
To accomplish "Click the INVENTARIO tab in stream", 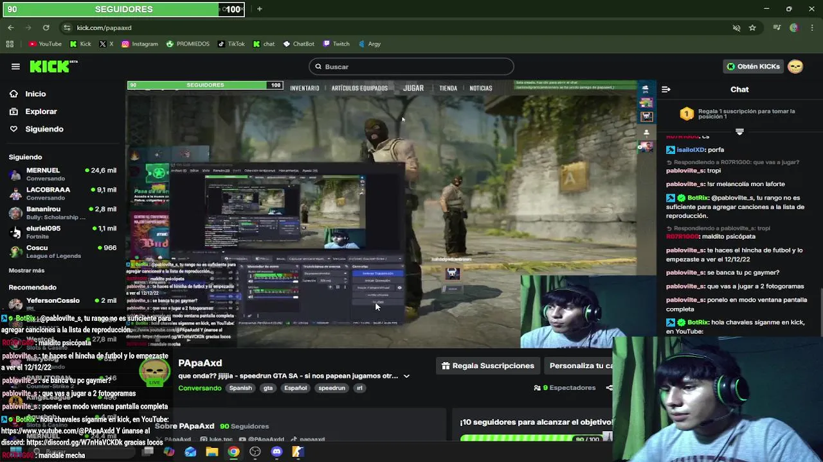I will pos(305,89).
